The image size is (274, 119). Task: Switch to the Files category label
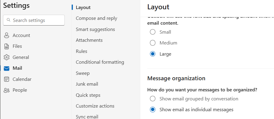click(x=17, y=46)
